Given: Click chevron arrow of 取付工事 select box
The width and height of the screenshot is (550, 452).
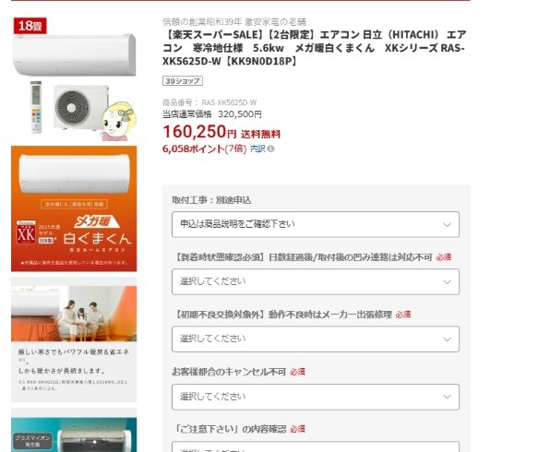Looking at the screenshot, I should 447,224.
